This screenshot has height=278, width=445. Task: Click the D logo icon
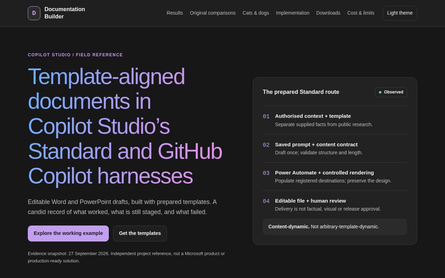point(34,13)
